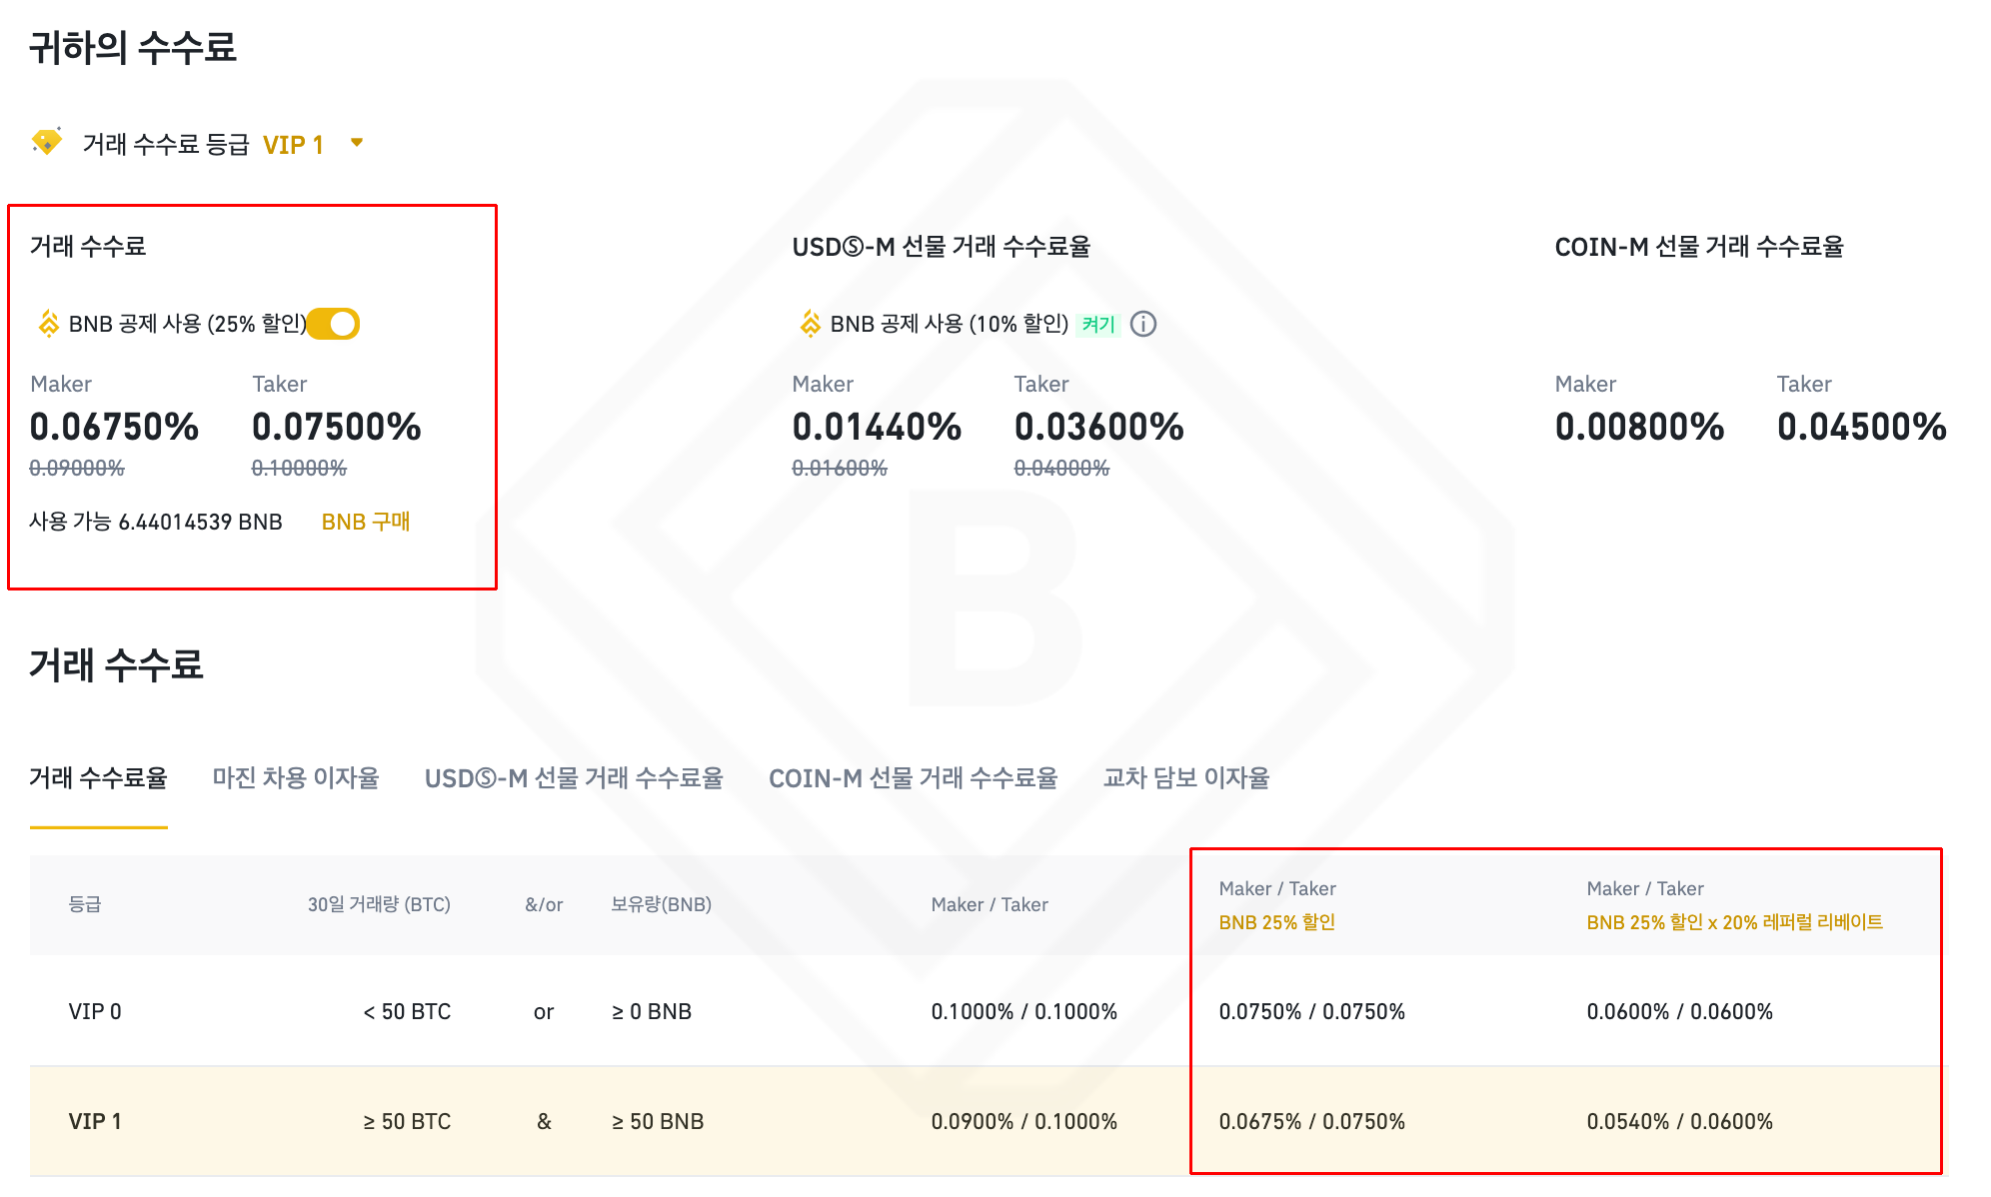This screenshot has width=1991, height=1197.
Task: Select the 거래 수수료율 tab
Action: pyautogui.click(x=98, y=777)
